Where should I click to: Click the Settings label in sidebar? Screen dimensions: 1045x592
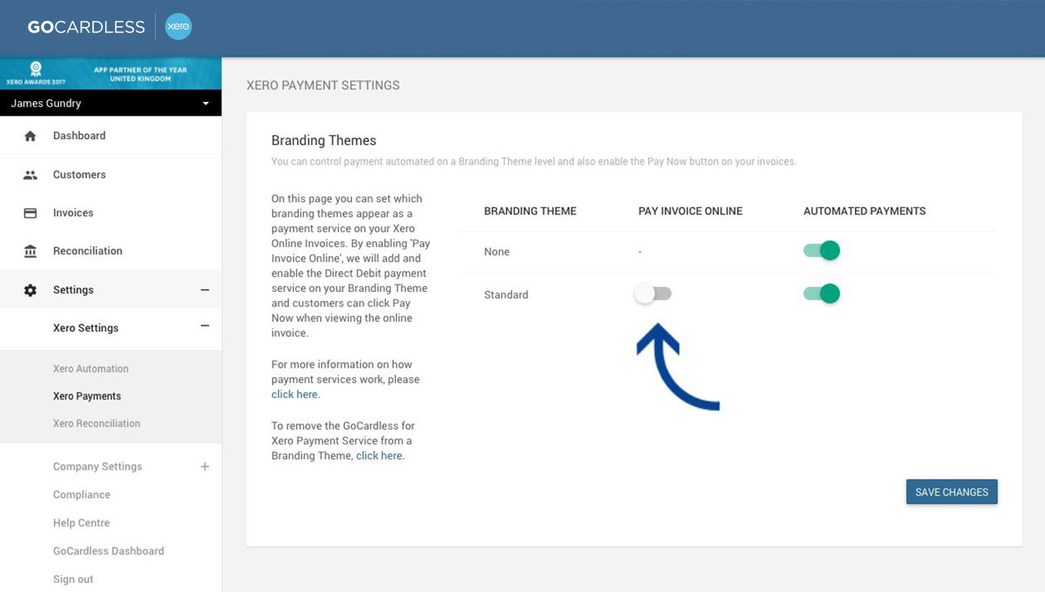tap(73, 289)
